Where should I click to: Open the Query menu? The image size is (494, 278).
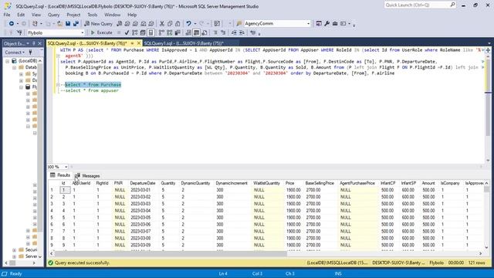(x=53, y=15)
